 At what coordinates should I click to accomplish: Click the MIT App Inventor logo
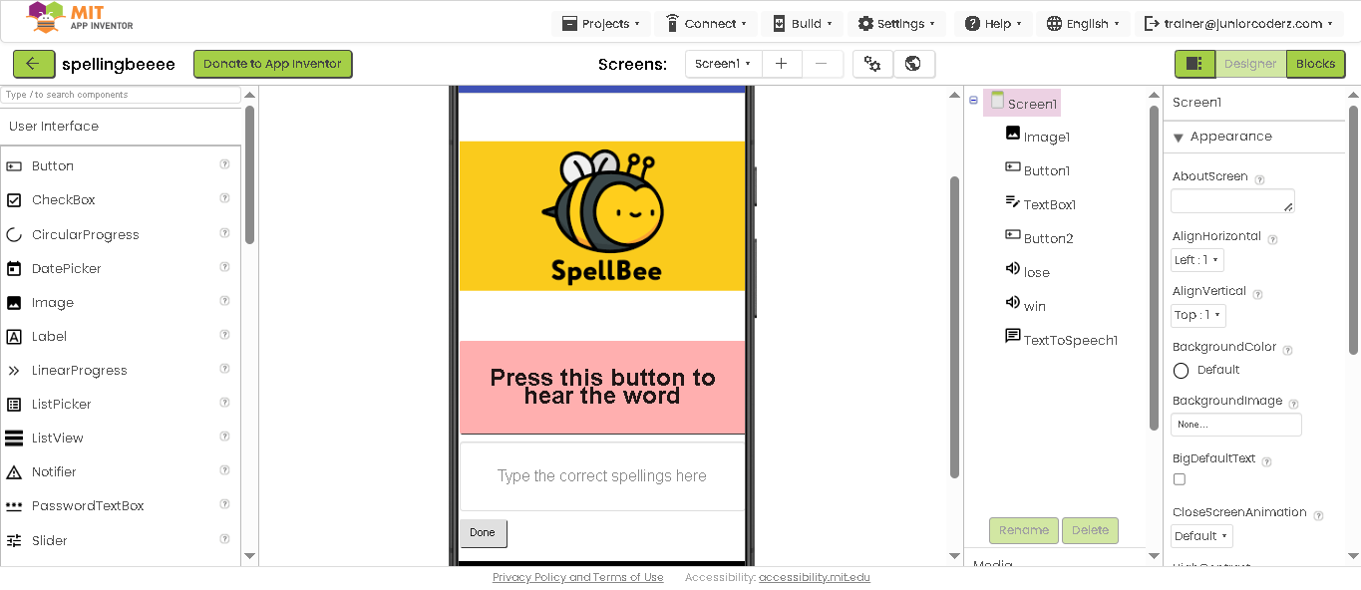pos(80,18)
